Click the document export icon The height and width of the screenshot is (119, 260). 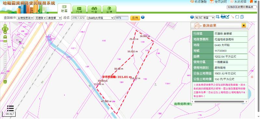(x=242, y=17)
